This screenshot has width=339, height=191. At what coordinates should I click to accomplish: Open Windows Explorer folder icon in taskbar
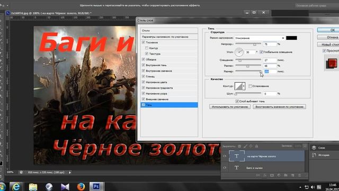(x=33, y=187)
